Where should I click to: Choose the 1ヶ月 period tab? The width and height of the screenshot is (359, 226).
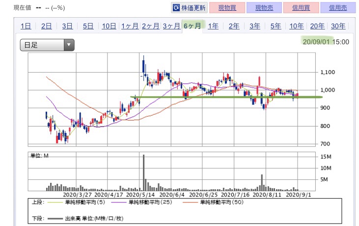(130, 26)
